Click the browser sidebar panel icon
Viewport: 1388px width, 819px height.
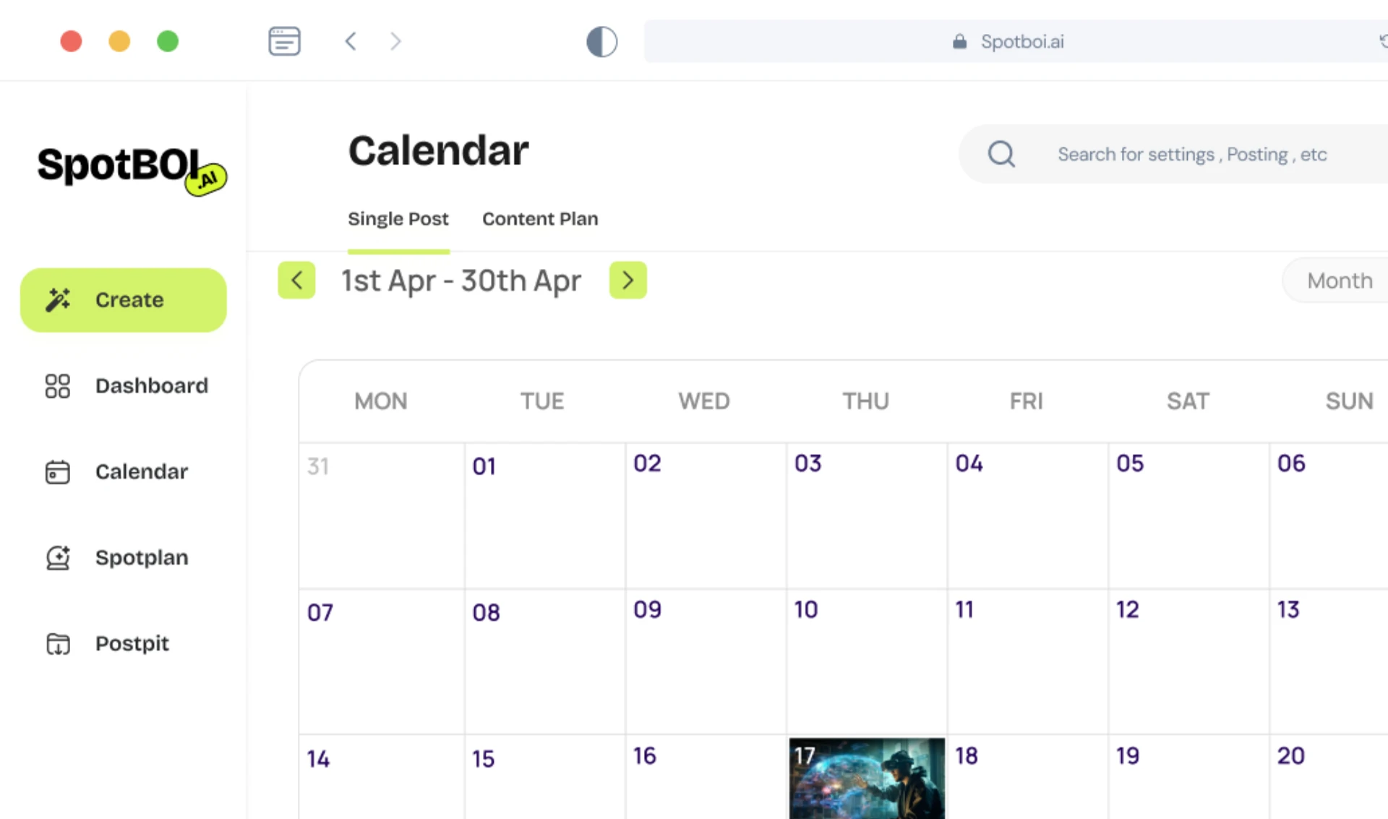(x=284, y=41)
